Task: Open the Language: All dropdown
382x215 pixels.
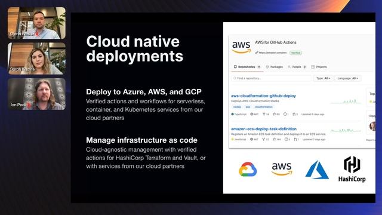Action: (x=347, y=78)
